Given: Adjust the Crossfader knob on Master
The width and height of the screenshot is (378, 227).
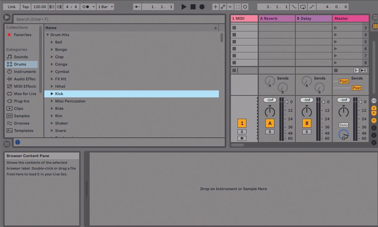Looking at the screenshot, I should 344,135.
